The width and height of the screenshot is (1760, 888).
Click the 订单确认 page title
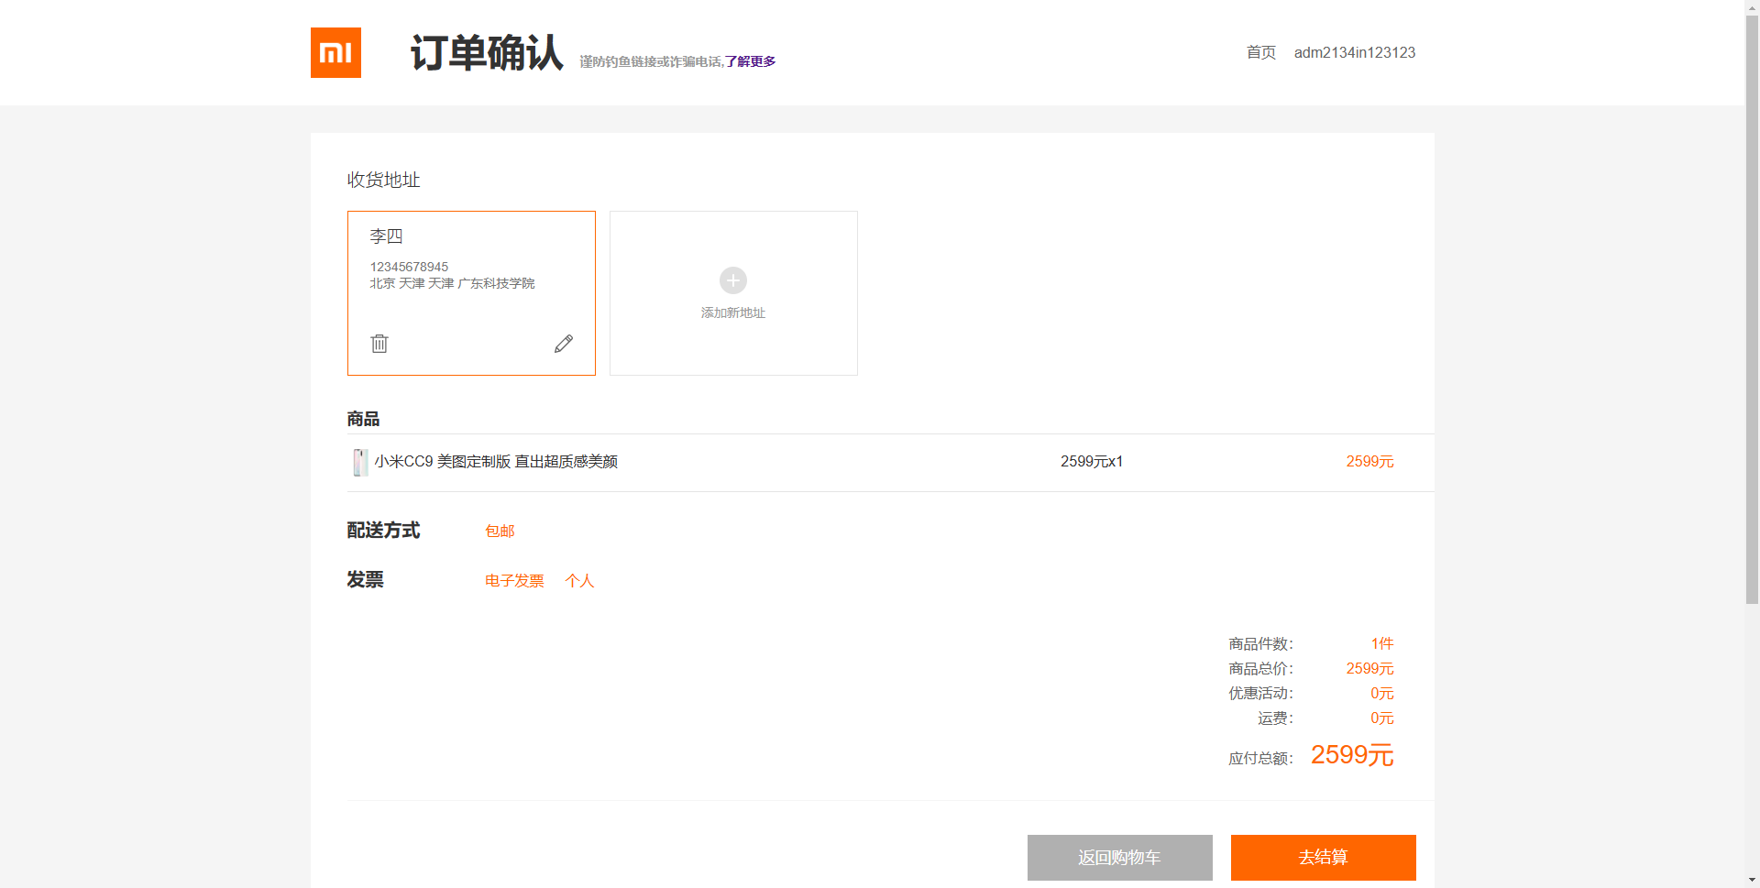pyautogui.click(x=487, y=52)
